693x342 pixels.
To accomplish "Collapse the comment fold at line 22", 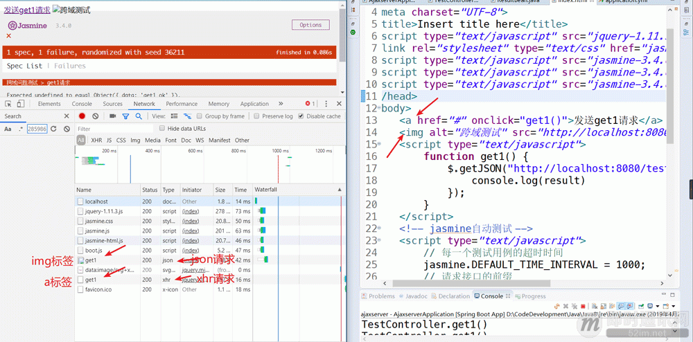I will (379, 229).
